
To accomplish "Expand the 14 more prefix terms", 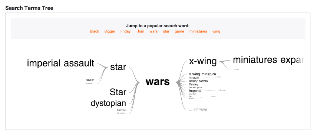I will coord(121,113).
